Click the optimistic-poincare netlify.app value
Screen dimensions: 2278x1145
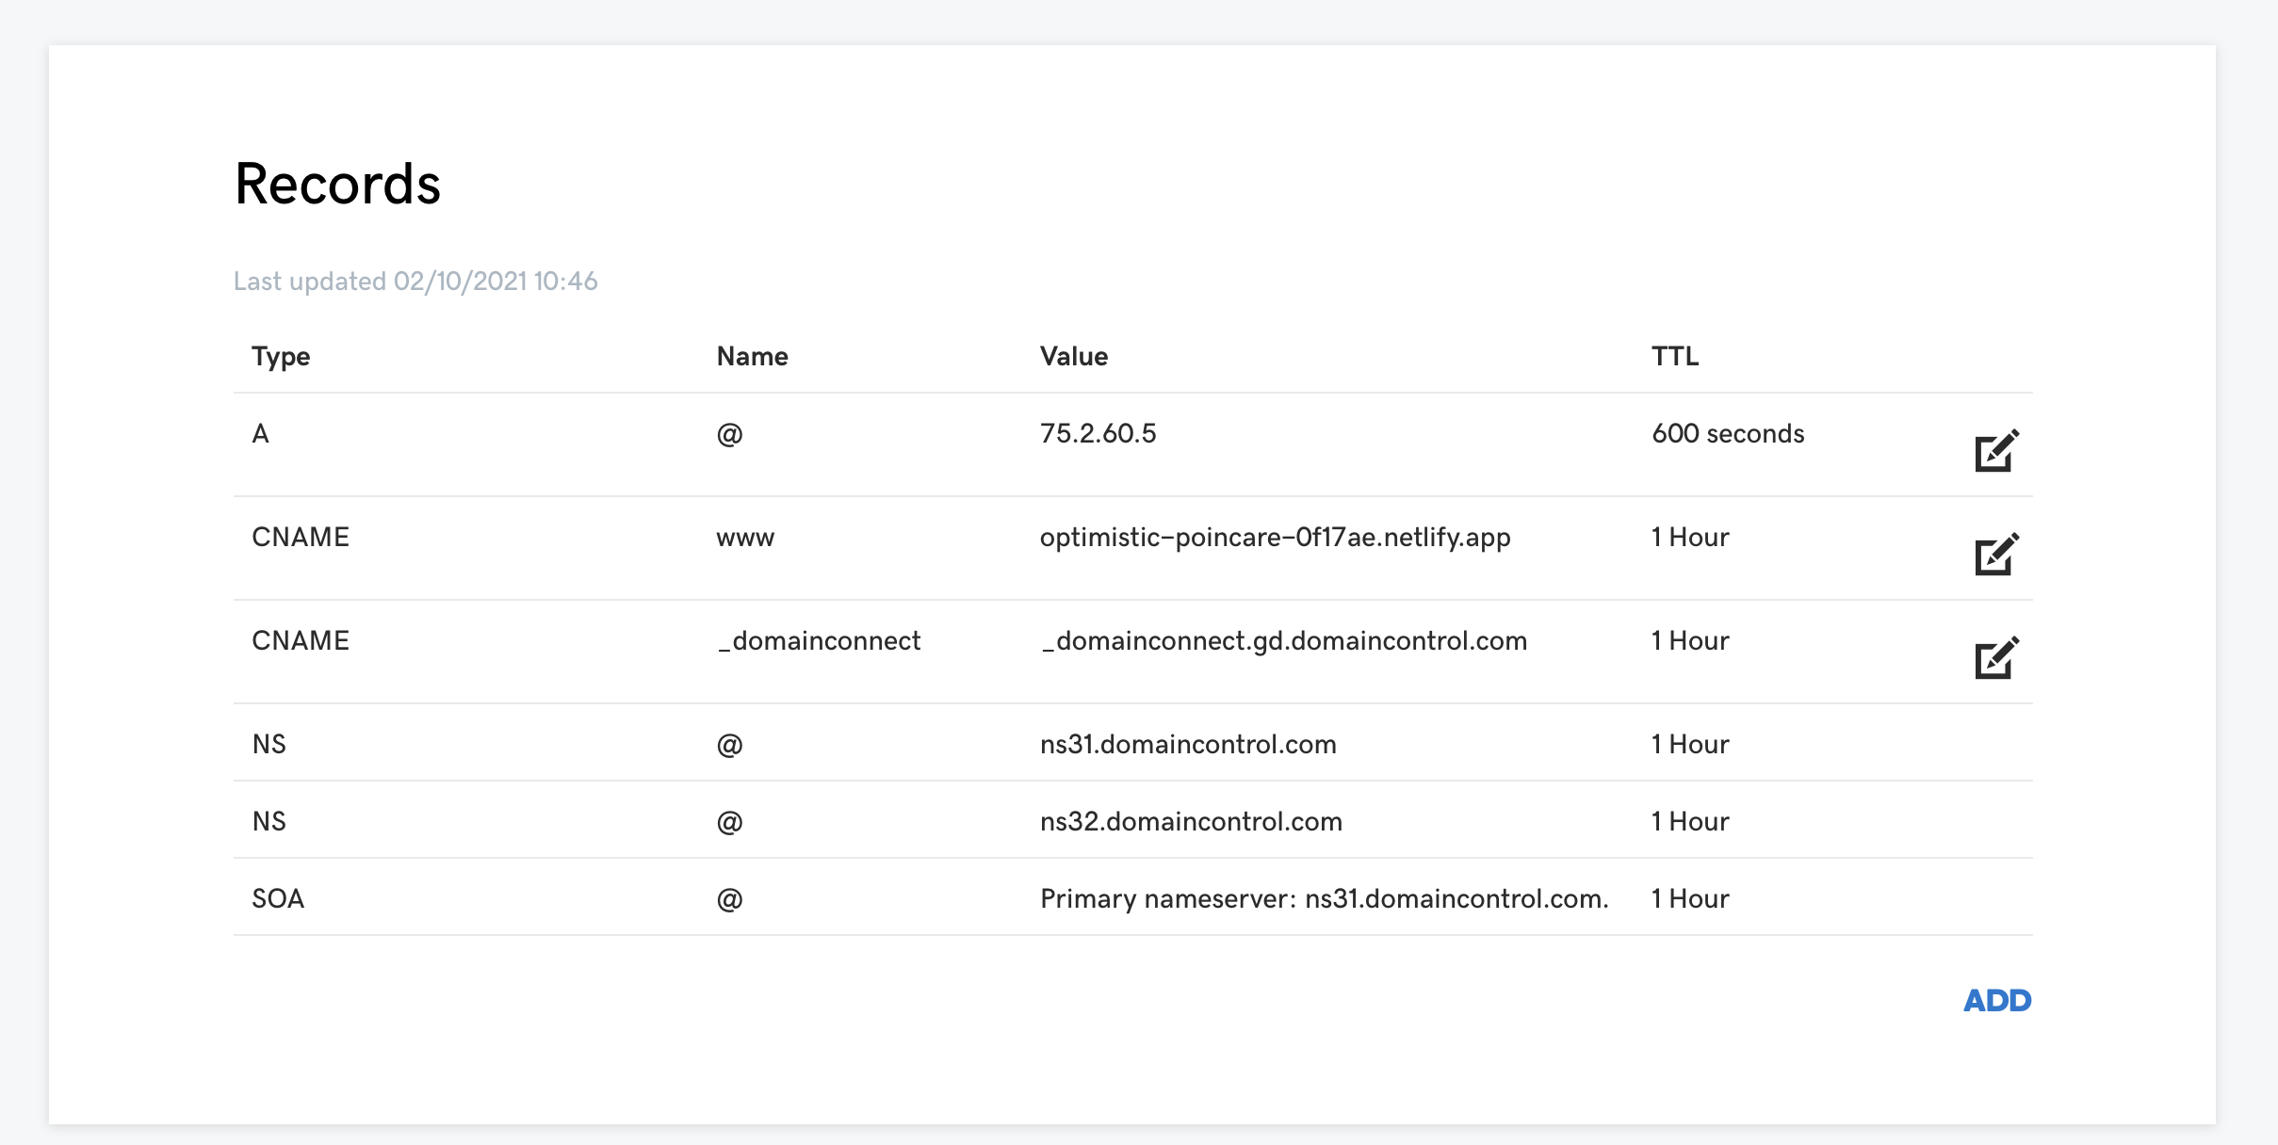(x=1275, y=537)
